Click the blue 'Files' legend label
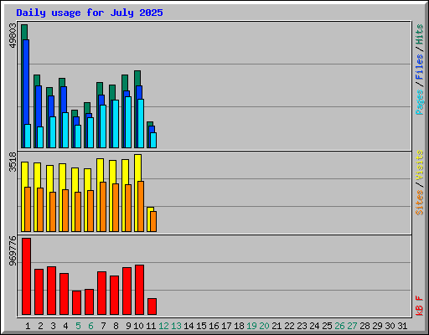429x335 pixels. coord(420,66)
